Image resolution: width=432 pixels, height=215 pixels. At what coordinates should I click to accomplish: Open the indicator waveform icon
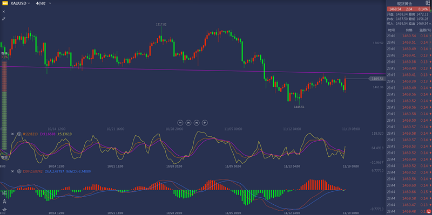(4, 210)
